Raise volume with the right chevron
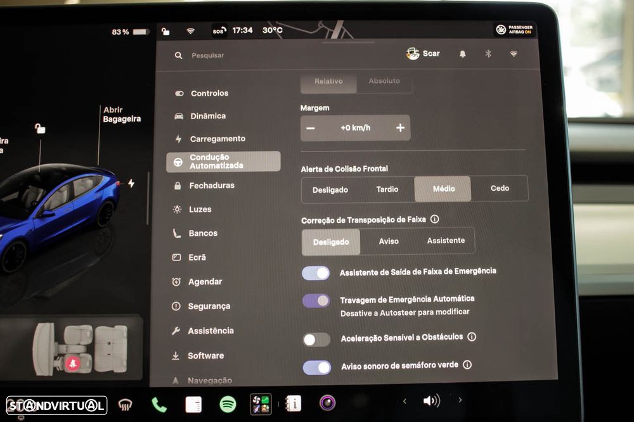Image resolution: width=634 pixels, height=422 pixels. (460, 400)
